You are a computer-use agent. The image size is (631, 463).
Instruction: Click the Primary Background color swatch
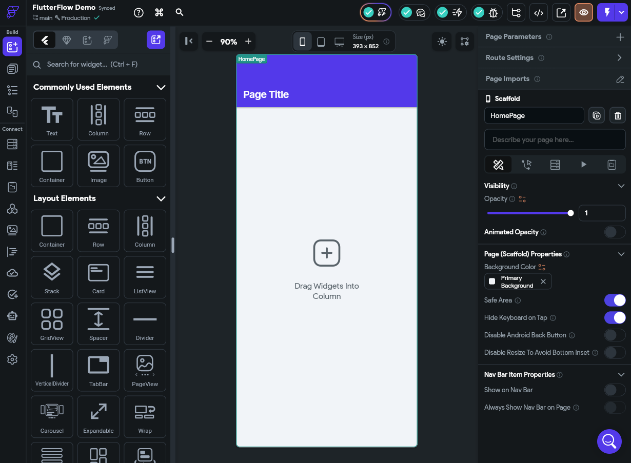pos(492,281)
